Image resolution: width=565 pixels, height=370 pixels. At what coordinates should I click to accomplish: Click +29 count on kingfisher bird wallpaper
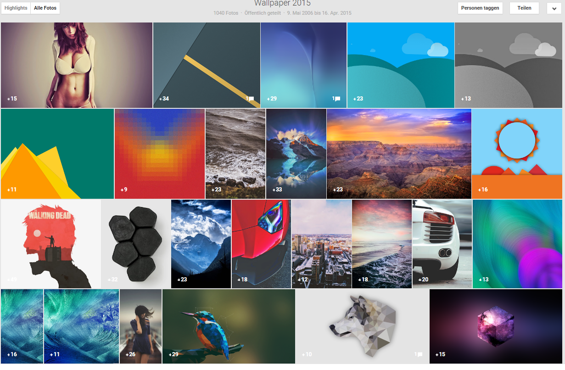click(x=173, y=354)
